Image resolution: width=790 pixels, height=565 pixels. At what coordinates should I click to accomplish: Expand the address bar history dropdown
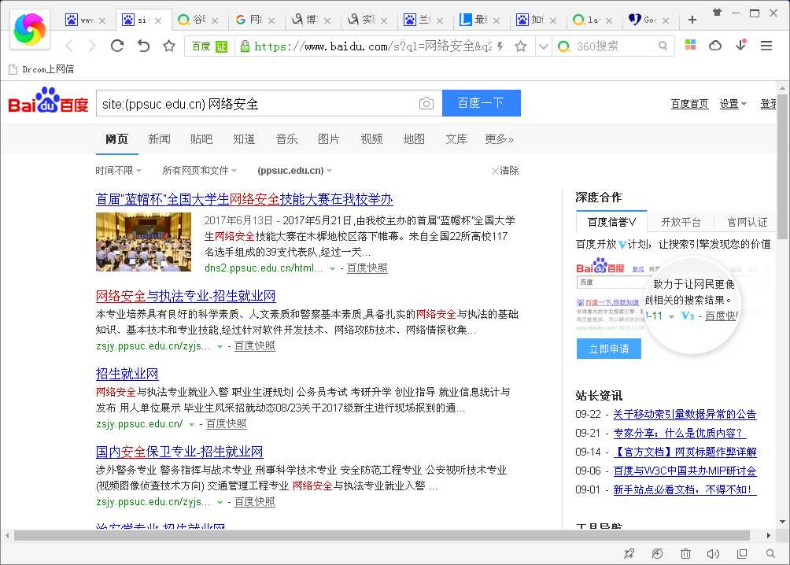pyautogui.click(x=543, y=46)
